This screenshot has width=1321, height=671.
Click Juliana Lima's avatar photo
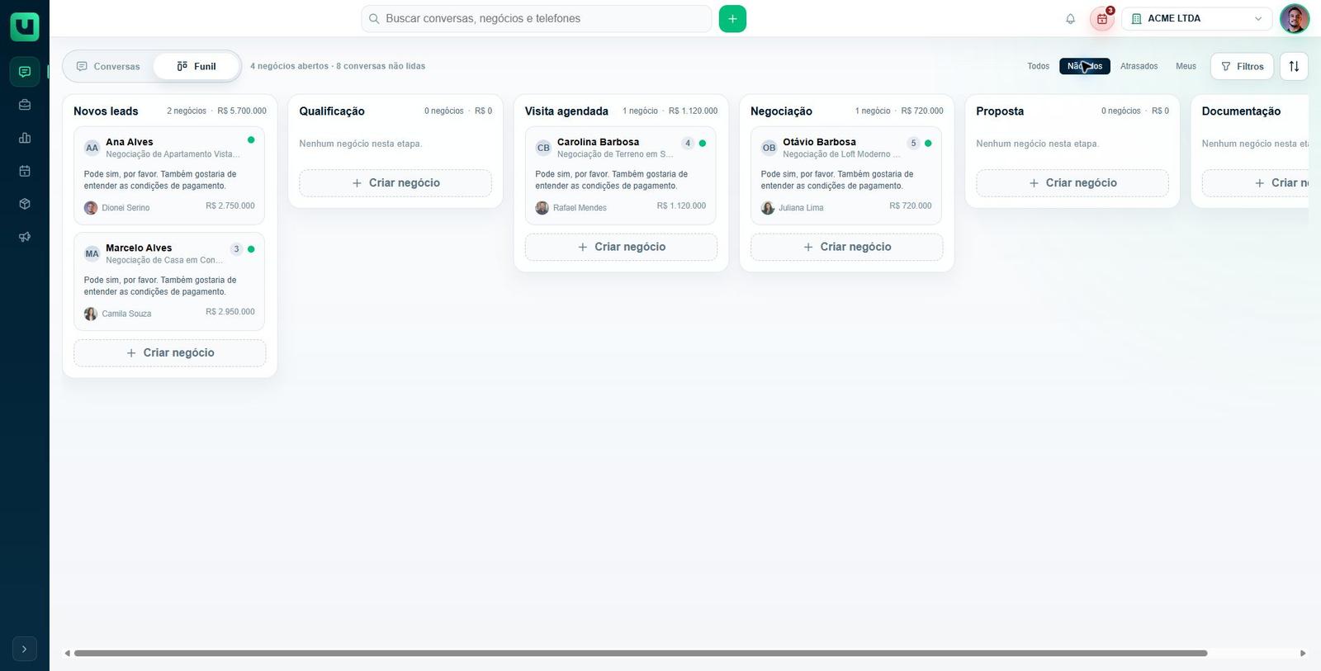pos(768,208)
